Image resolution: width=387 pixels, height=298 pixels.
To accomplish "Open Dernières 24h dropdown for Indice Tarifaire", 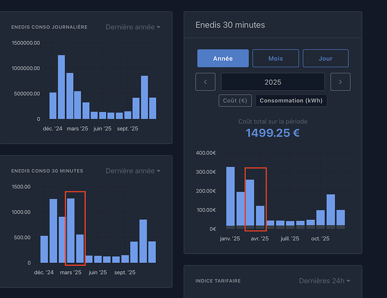I will pos(324,281).
